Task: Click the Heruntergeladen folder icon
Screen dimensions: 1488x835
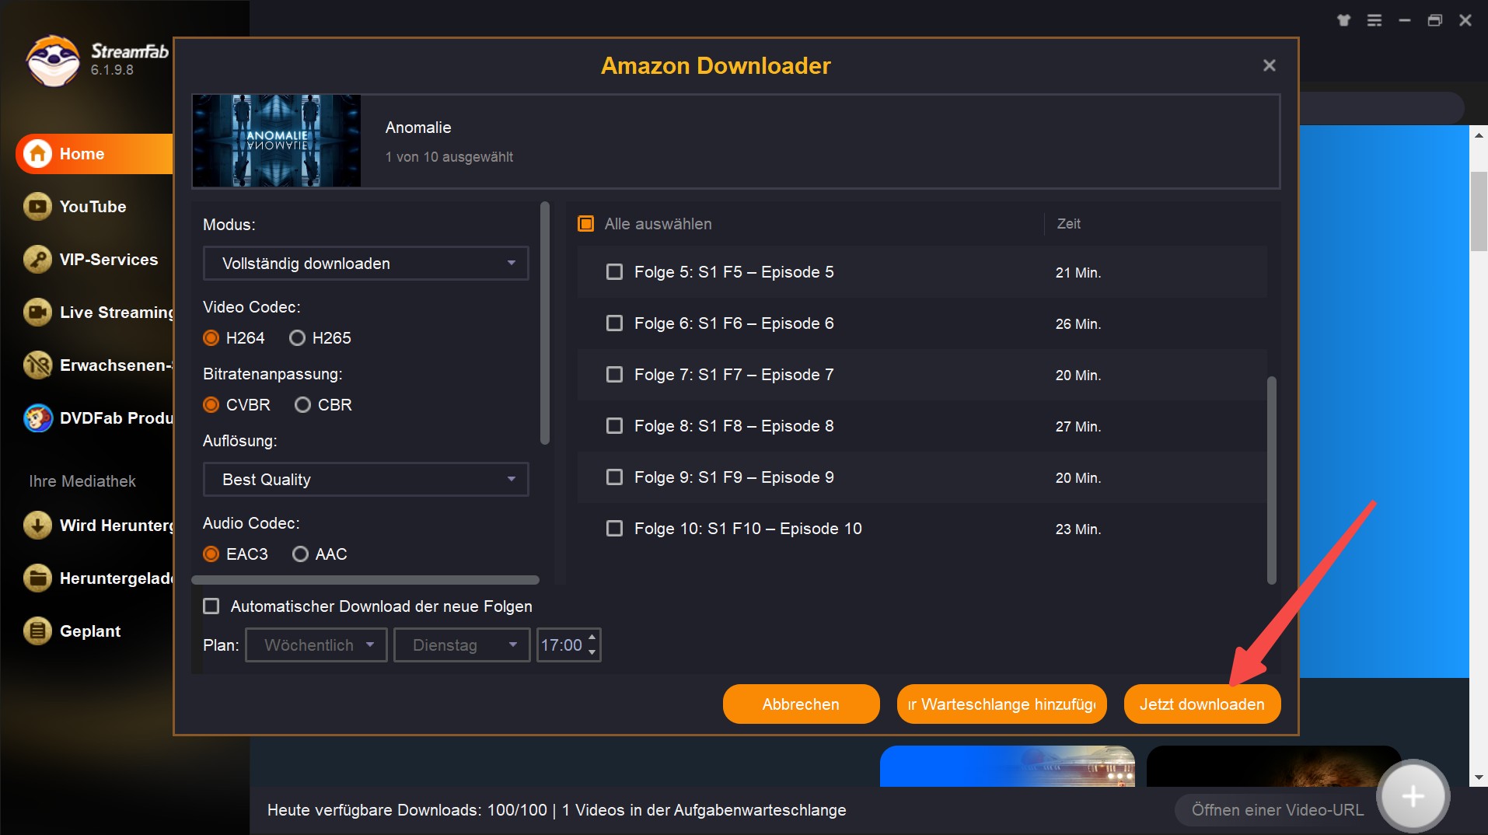Action: tap(37, 578)
